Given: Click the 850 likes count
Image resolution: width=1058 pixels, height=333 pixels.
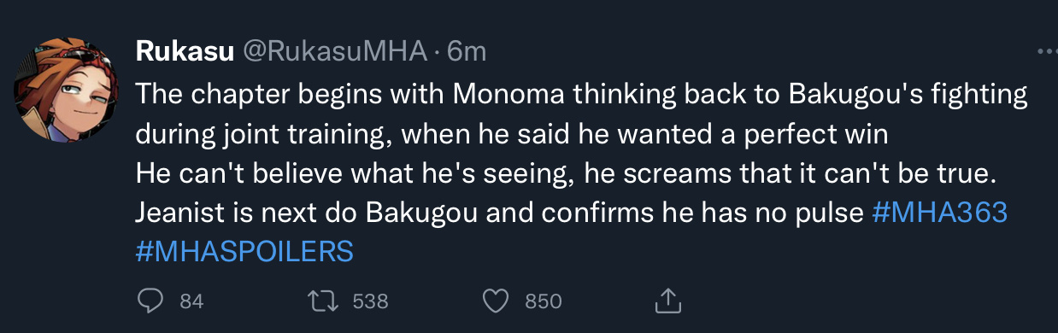Looking at the screenshot, I should tap(543, 301).
